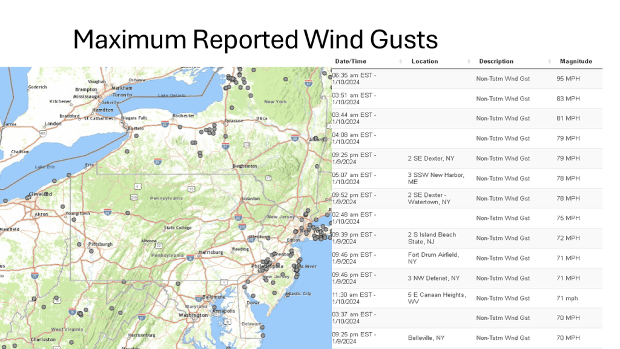The image size is (620, 349).
Task: Select the Maximum Reported Wind Gusts title
Action: [255, 39]
